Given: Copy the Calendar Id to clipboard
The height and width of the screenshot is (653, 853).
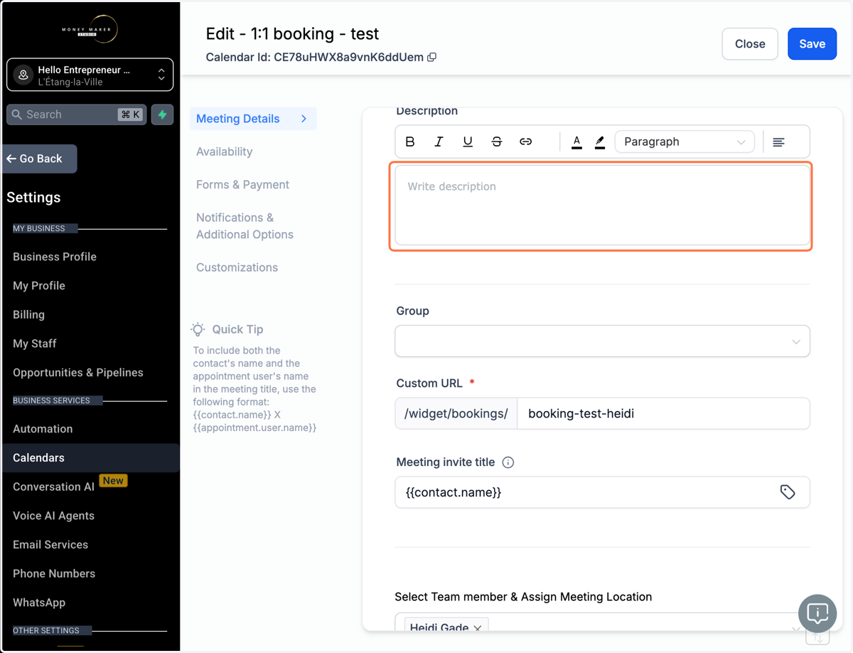Looking at the screenshot, I should [x=431, y=57].
